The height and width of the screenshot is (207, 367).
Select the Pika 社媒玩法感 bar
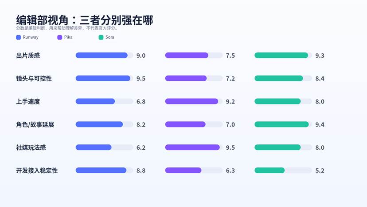pyautogui.click(x=192, y=147)
